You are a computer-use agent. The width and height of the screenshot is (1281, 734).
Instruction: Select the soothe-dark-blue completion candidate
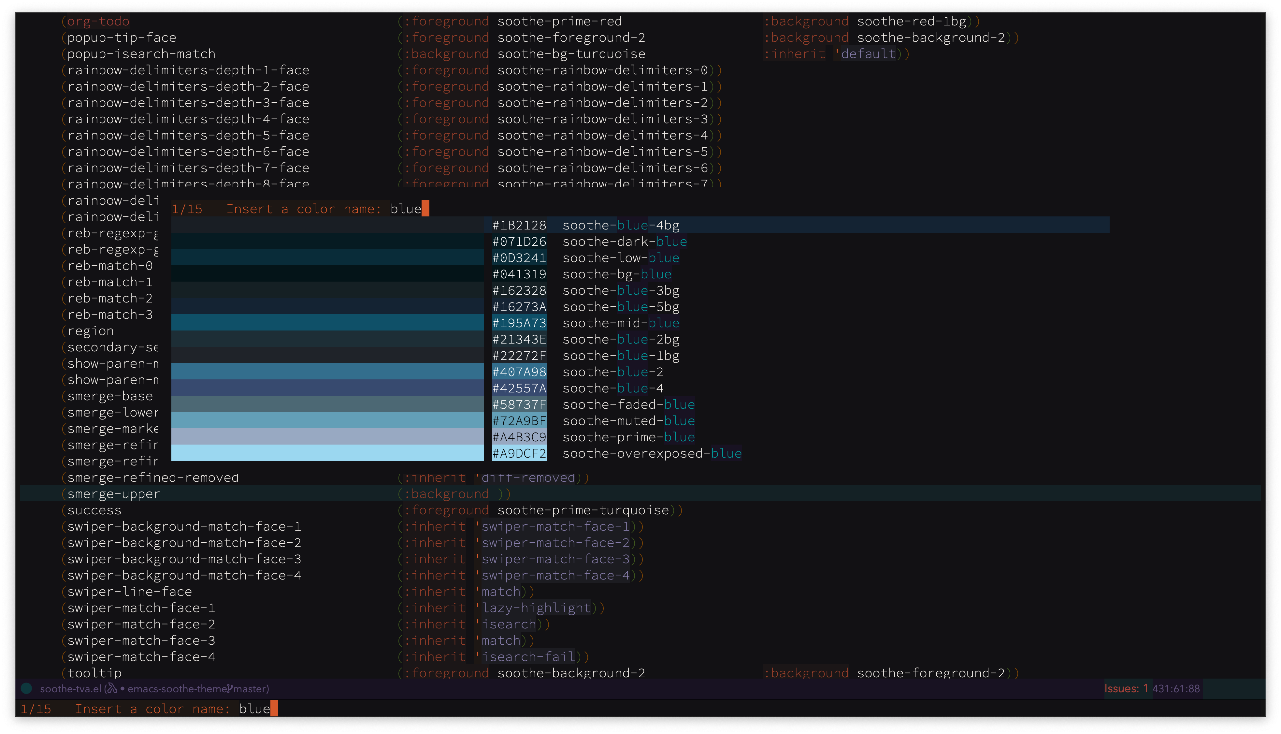[x=624, y=242]
